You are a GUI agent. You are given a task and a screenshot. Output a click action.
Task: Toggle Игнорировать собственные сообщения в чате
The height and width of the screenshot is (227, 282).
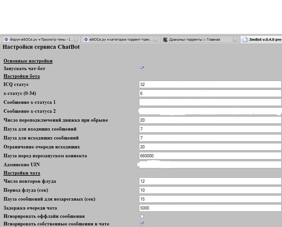142,223
